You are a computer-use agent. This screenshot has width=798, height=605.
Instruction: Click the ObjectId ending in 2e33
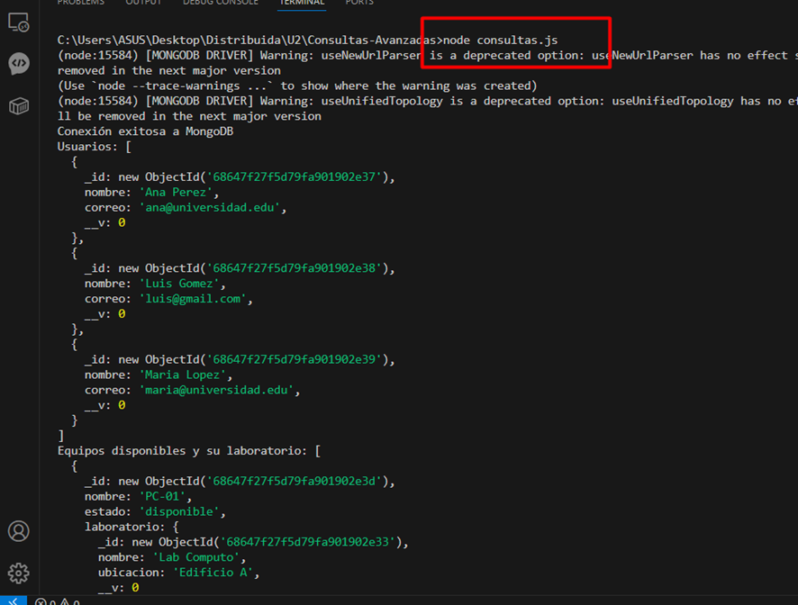pyautogui.click(x=308, y=542)
